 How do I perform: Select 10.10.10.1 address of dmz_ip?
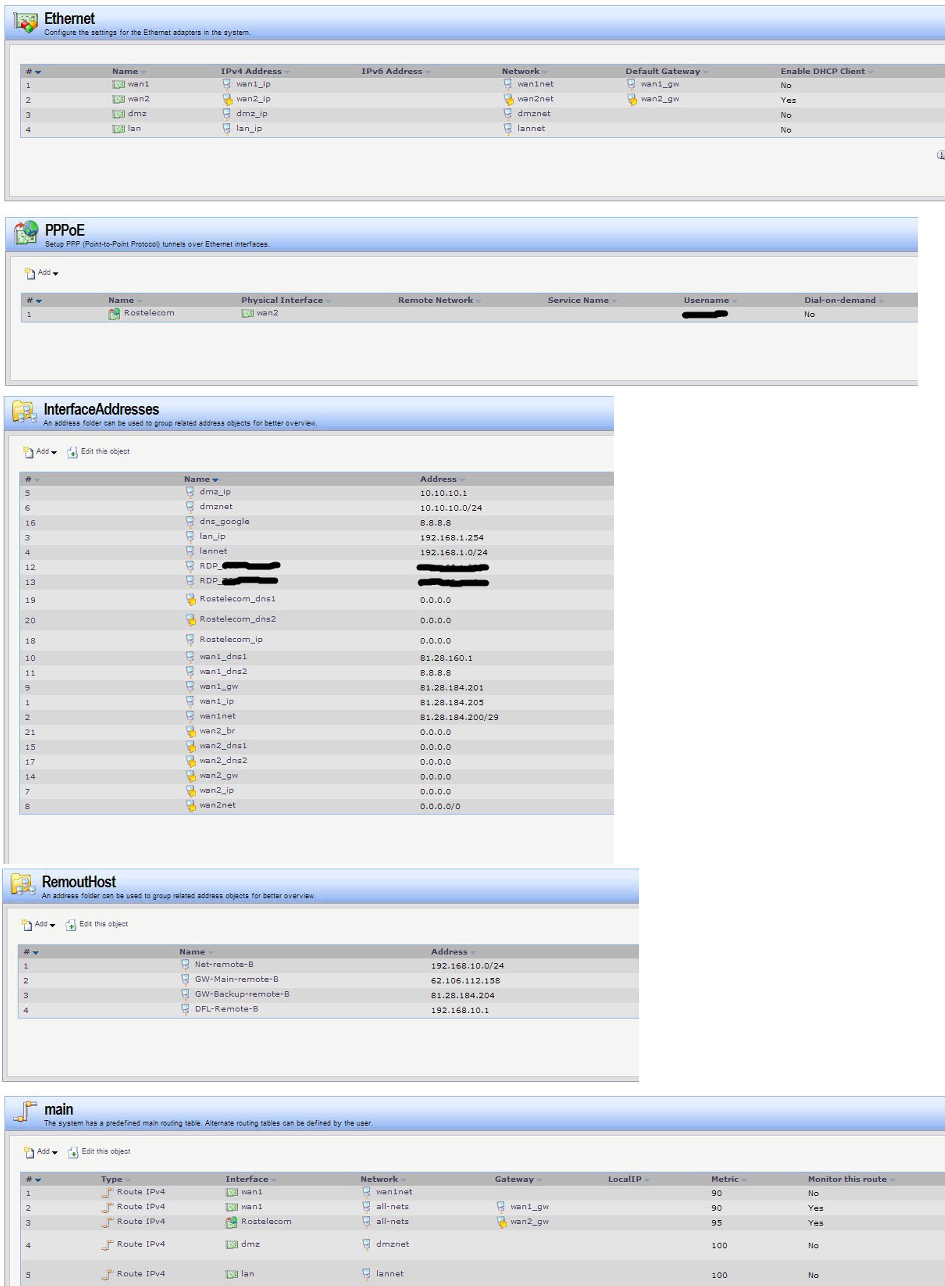(444, 493)
